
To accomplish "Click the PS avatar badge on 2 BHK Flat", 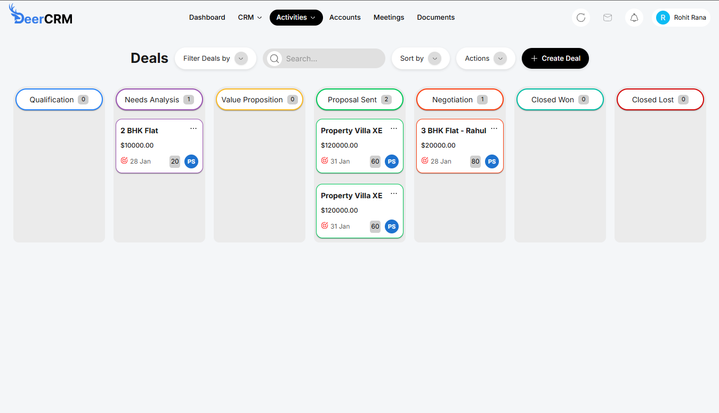I will 191,161.
